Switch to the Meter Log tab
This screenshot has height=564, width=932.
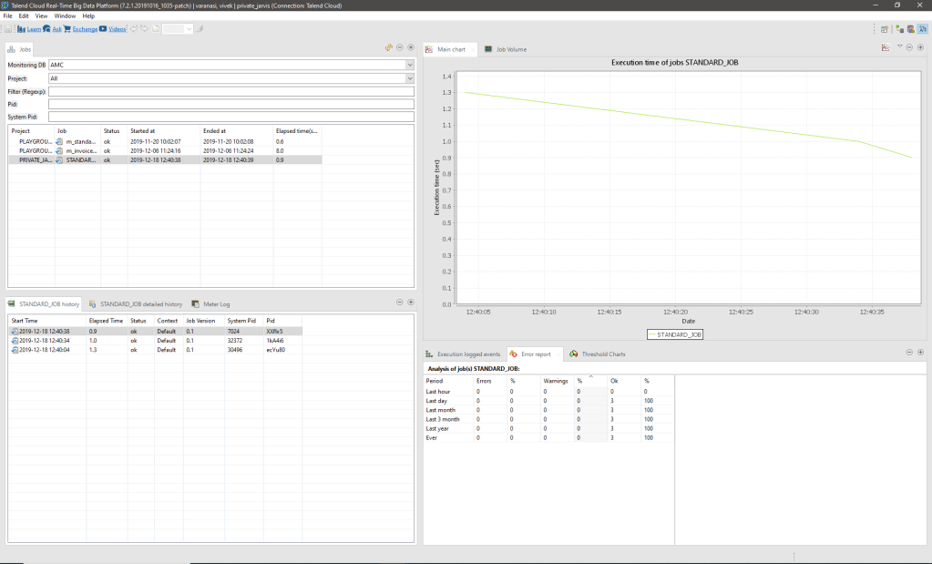tap(217, 303)
